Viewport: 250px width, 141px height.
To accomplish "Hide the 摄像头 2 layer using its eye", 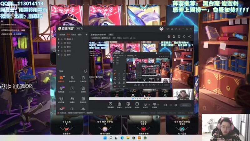I will (x=58, y=39).
